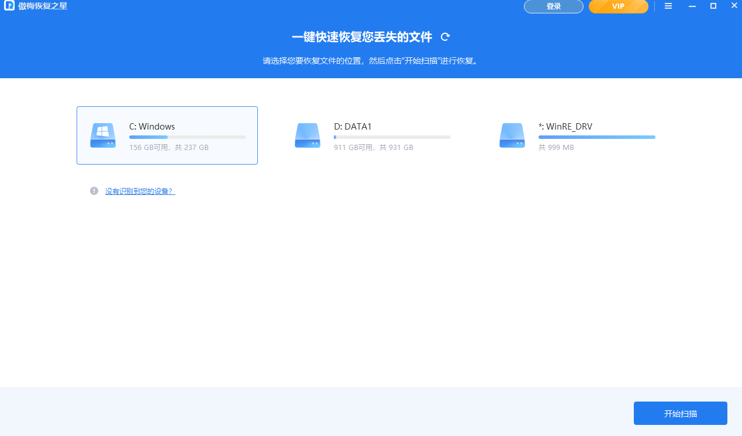Select the D: DATA1 partition card
This screenshot has height=436, width=742.
[x=372, y=135]
